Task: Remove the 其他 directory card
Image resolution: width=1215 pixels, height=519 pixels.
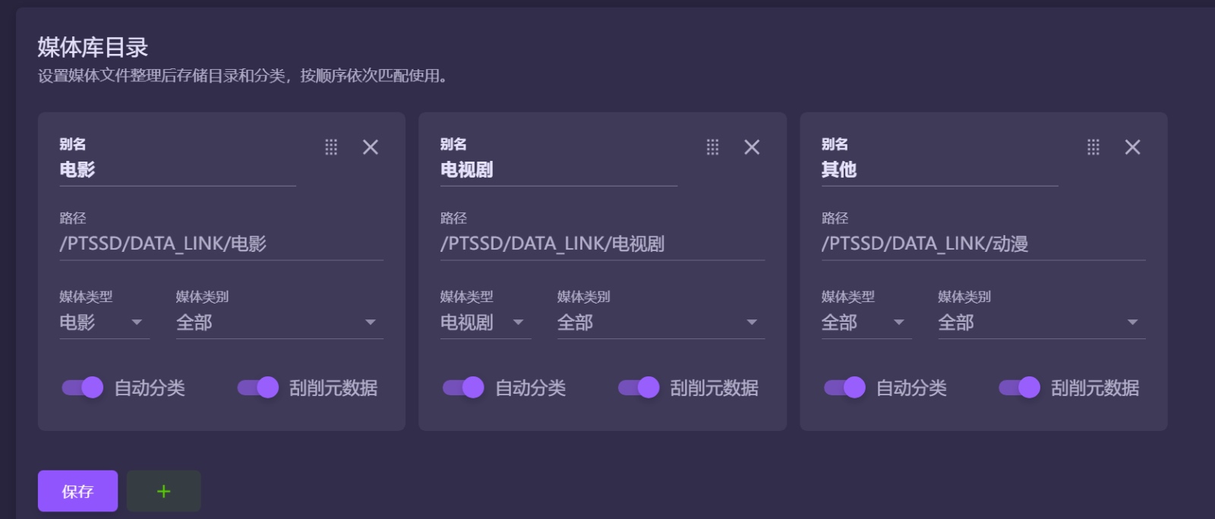Action: [x=1132, y=147]
